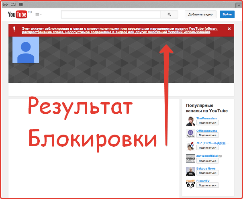The width and height of the screenshot is (243, 211).
Task: Open the top sites grid icon
Action: coord(21,4)
